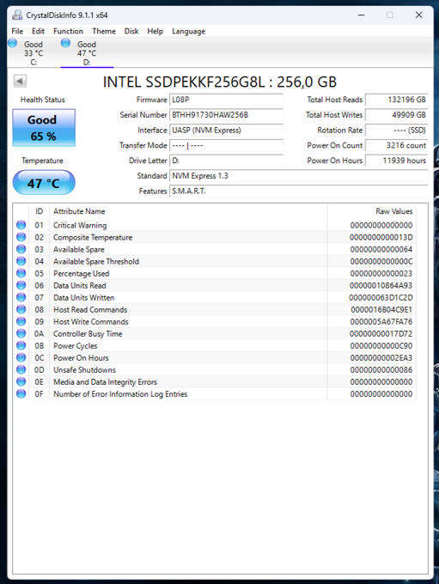
Task: Click status orb for Host Read Commands
Action: pos(21,309)
